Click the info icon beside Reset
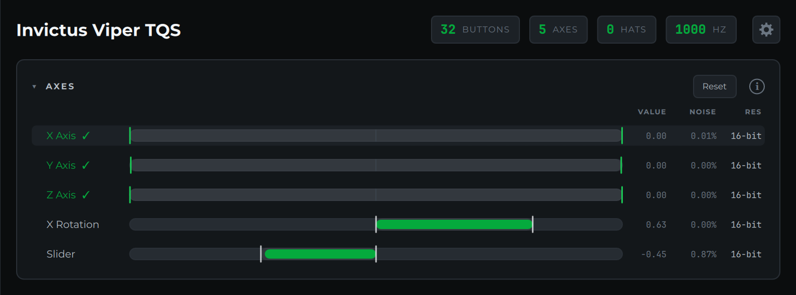Image resolution: width=796 pixels, height=295 pixels. pos(756,86)
